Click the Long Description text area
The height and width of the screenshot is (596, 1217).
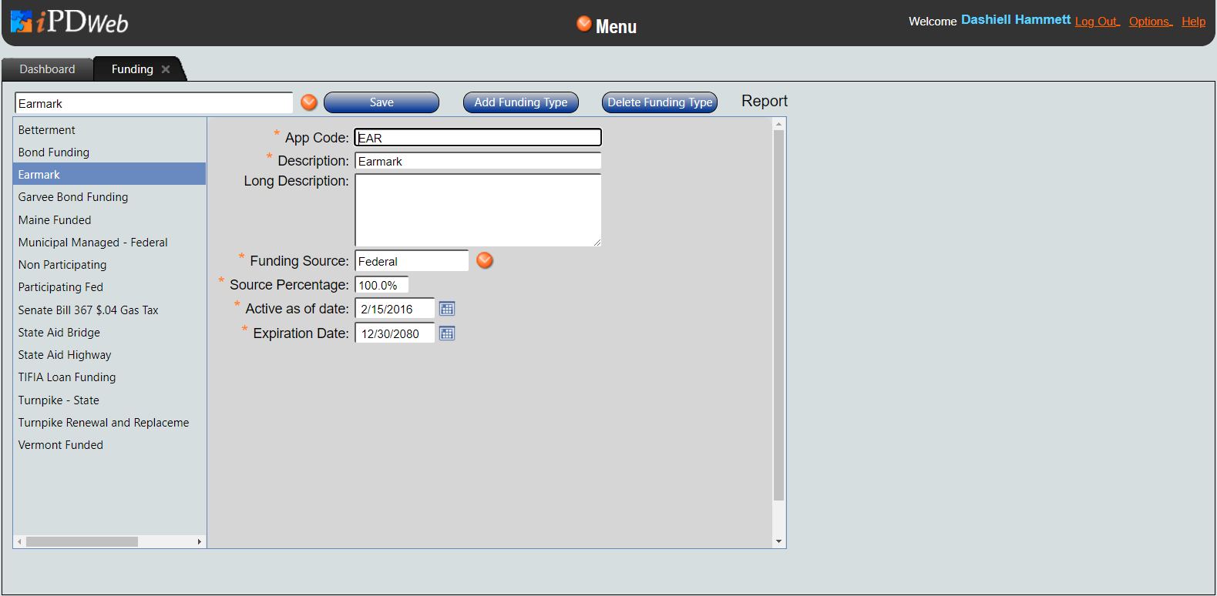coord(478,210)
